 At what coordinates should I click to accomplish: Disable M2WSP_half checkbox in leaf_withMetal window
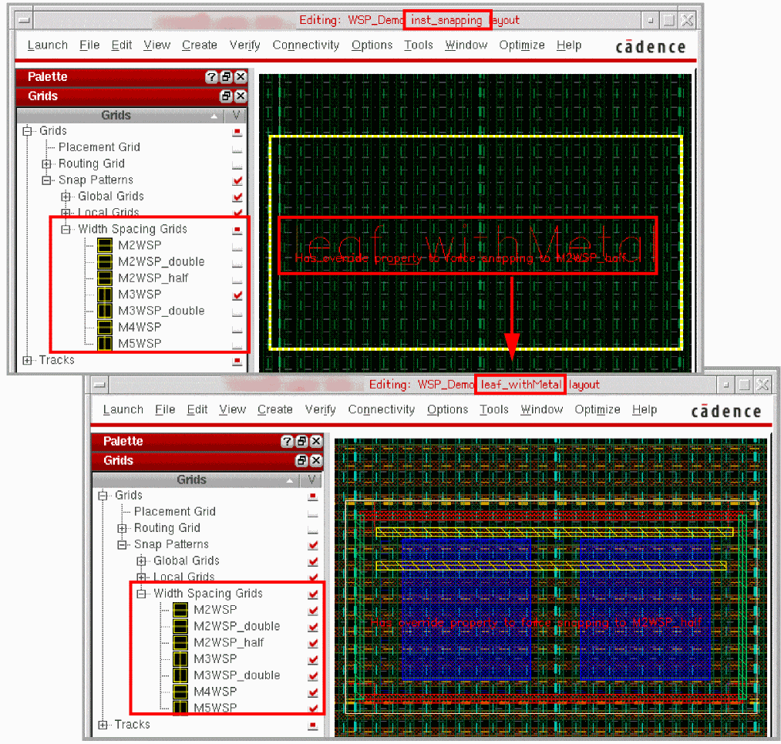313,643
